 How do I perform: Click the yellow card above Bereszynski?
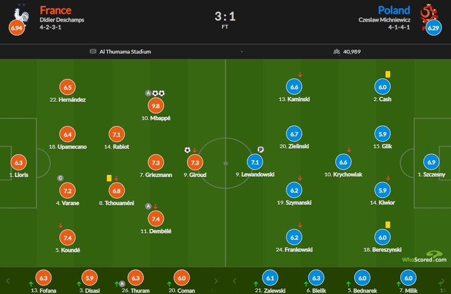[x=387, y=224]
